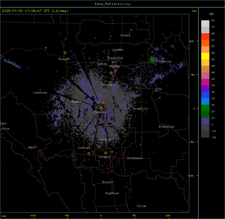Click the Innisfail label
Image resolution: width=225 pixels, height=219 pixels.
(108, 85)
